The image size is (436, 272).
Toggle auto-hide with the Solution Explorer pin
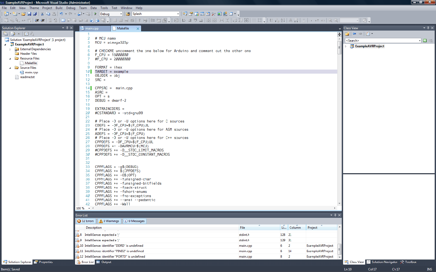pos(67,28)
